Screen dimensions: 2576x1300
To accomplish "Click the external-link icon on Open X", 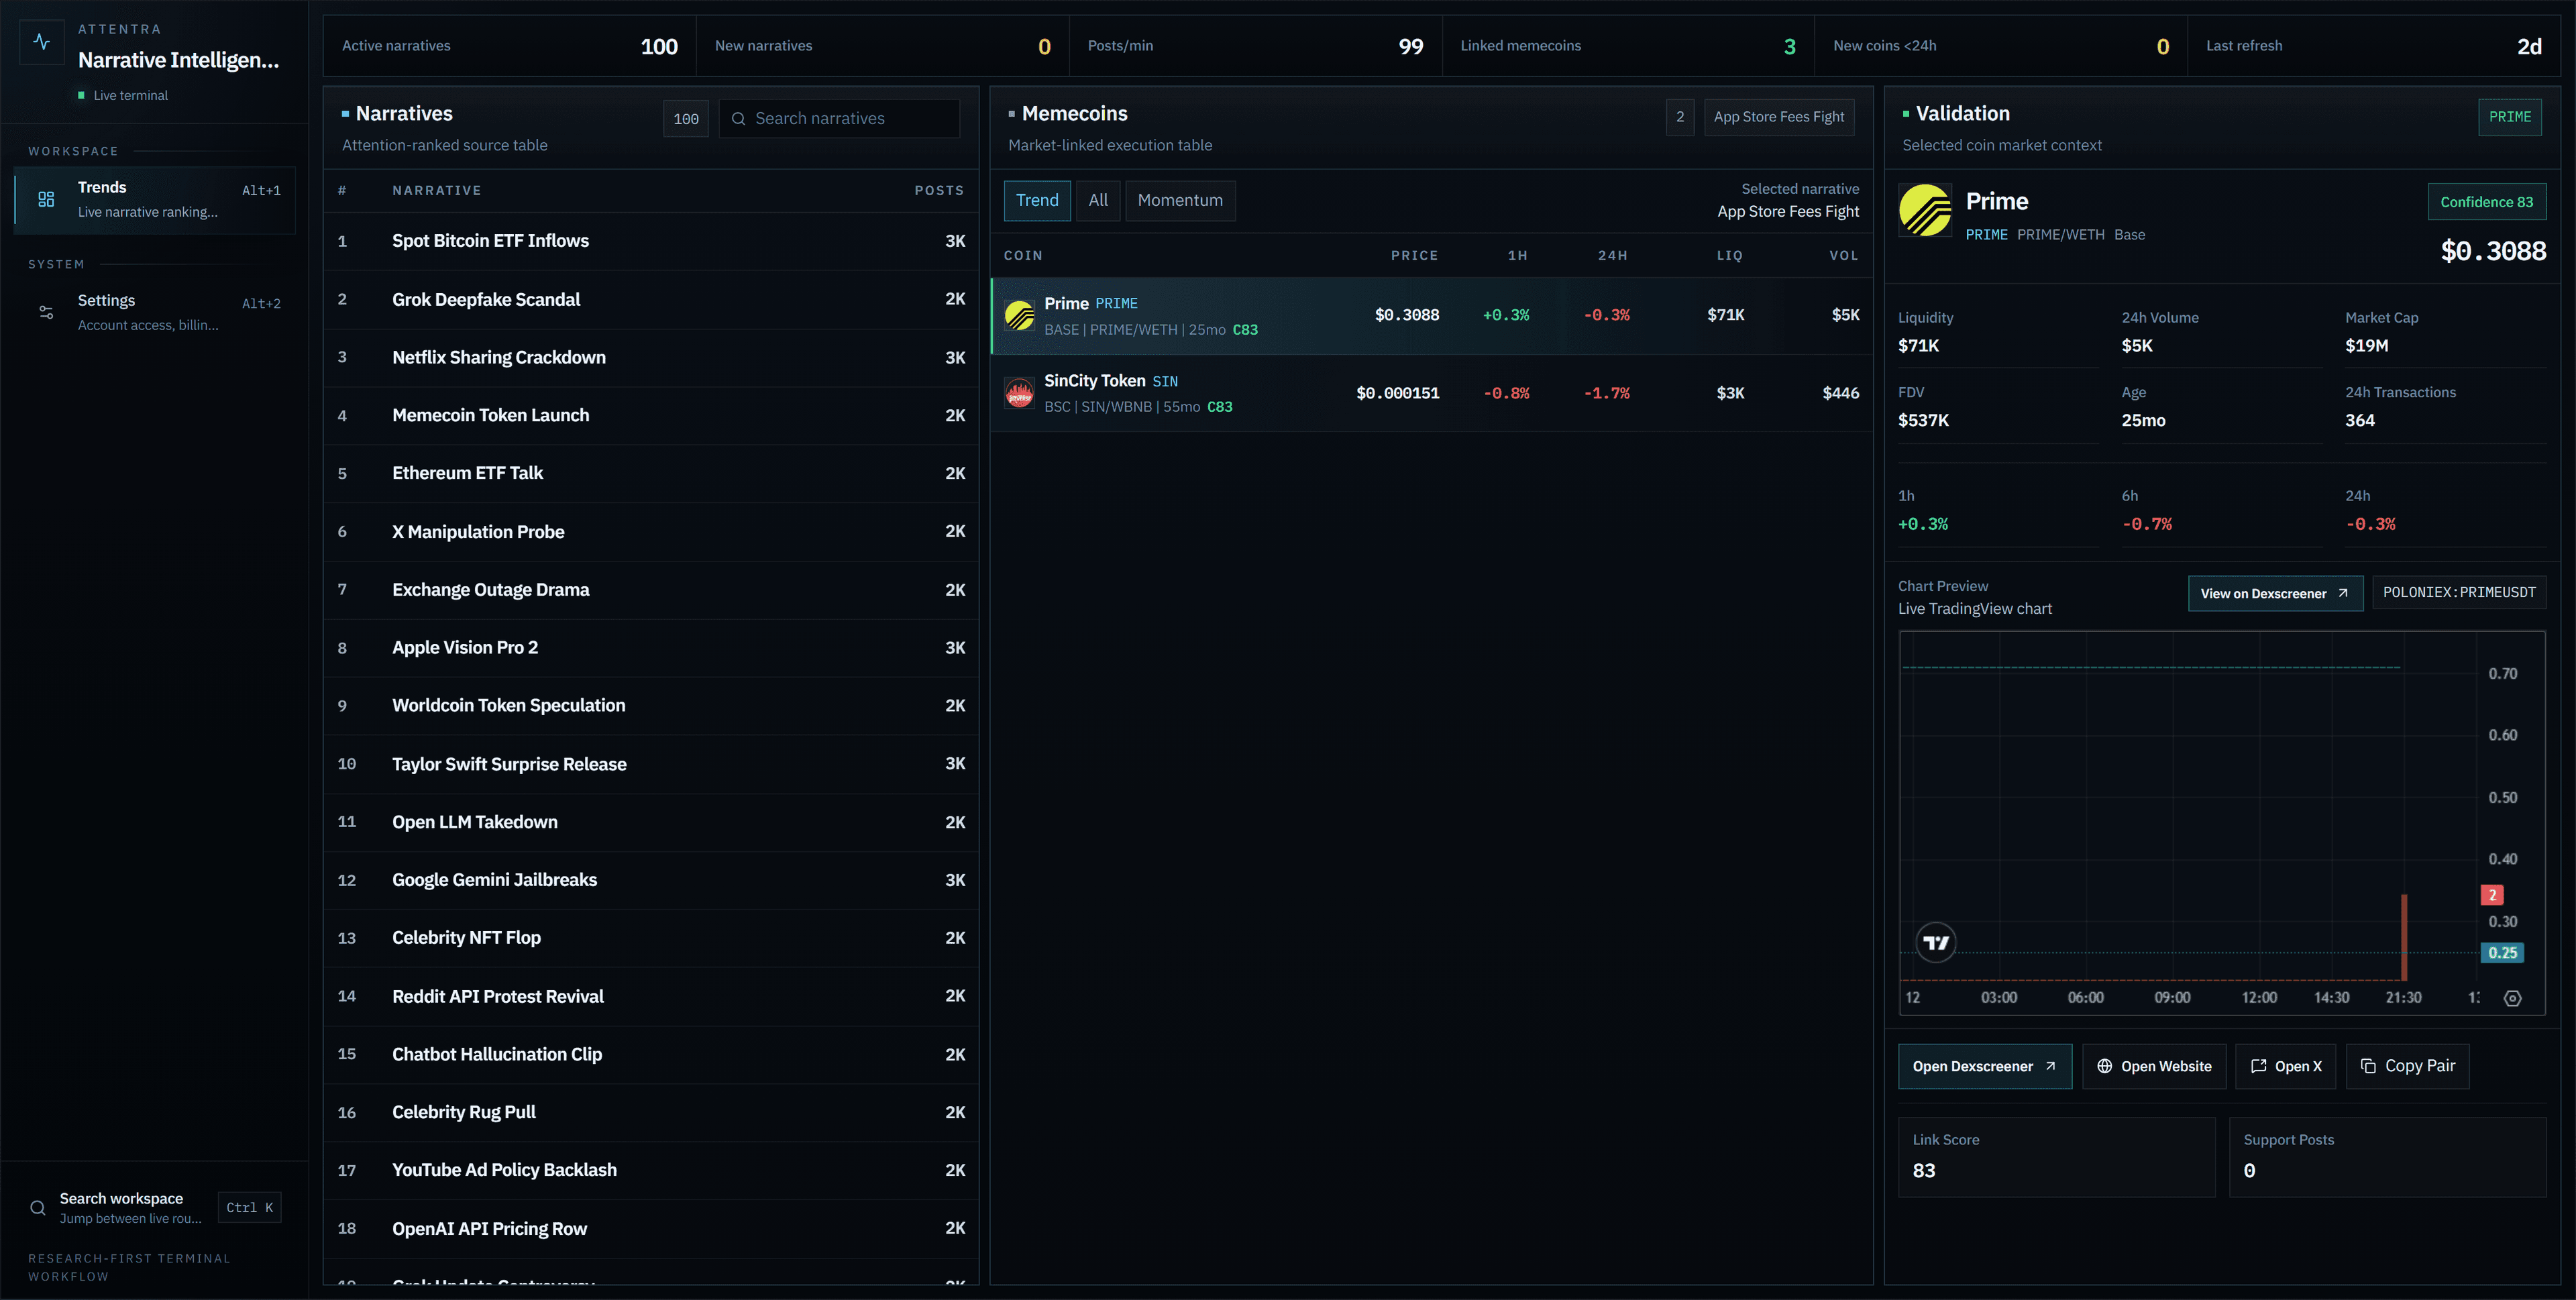I will click(2258, 1066).
